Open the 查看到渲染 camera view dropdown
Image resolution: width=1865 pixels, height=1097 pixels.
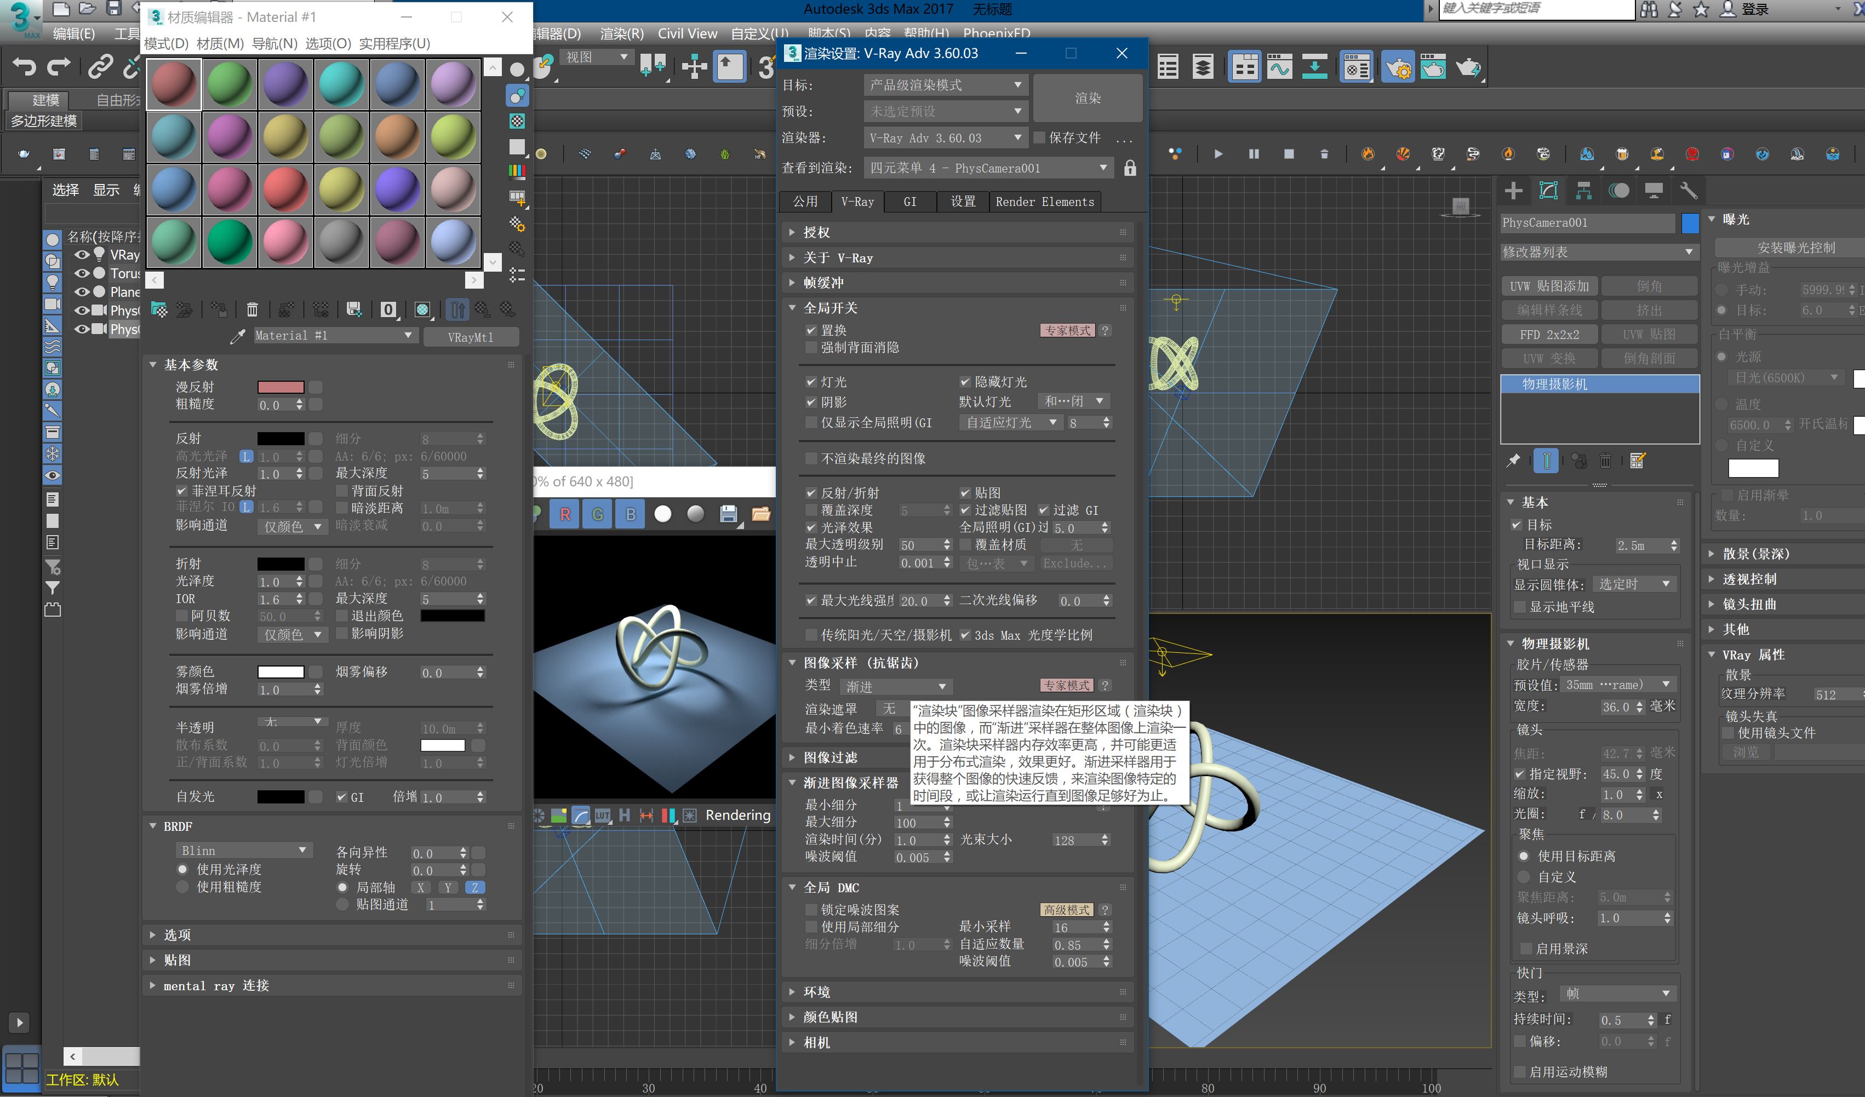click(988, 168)
